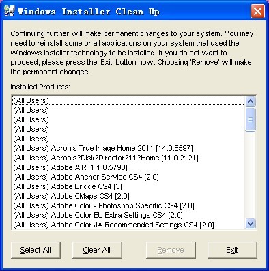269x271 pixels.
Task: Select Adobe Anchor Service CS4 entry
Action: (128, 177)
